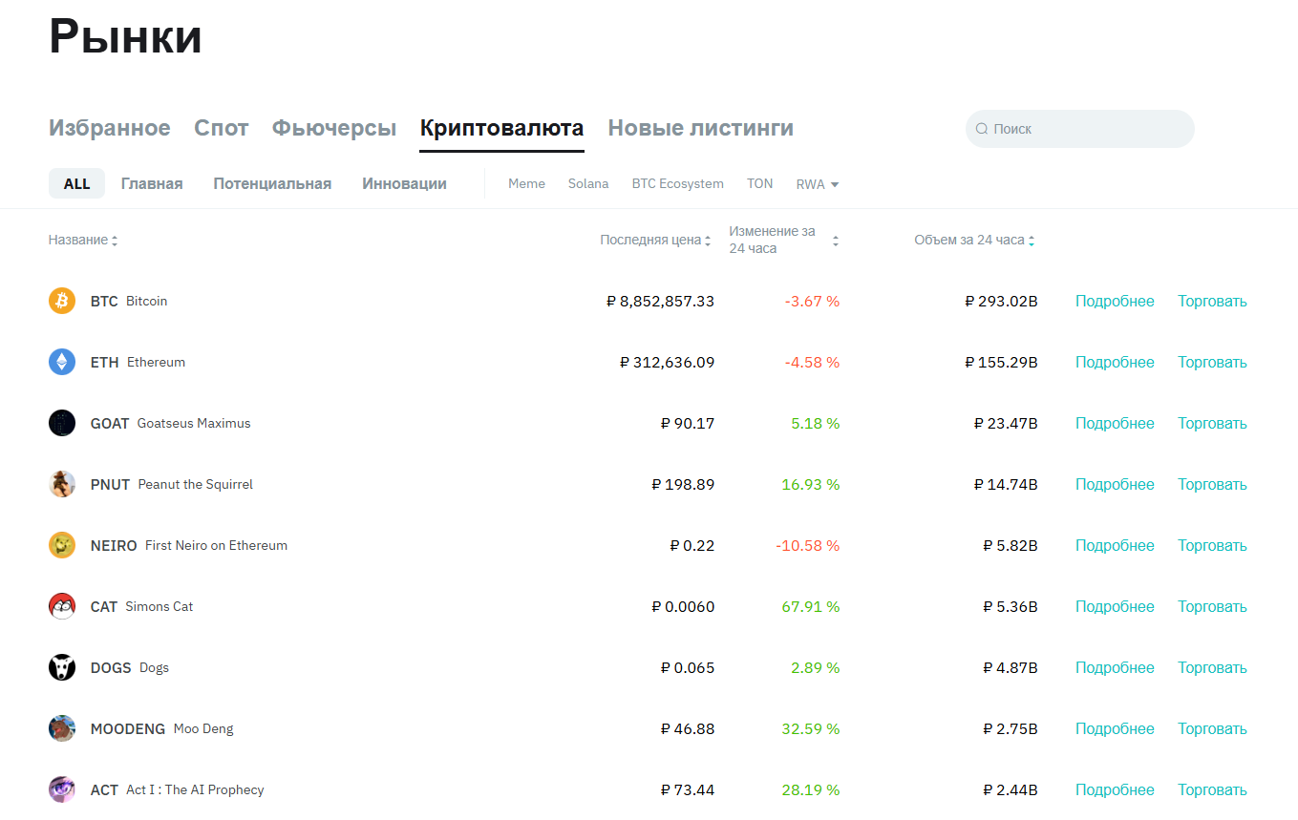Screen dimensions: 1298x820
Task: Click Торговать for PNUT
Action: pyautogui.click(x=1212, y=484)
